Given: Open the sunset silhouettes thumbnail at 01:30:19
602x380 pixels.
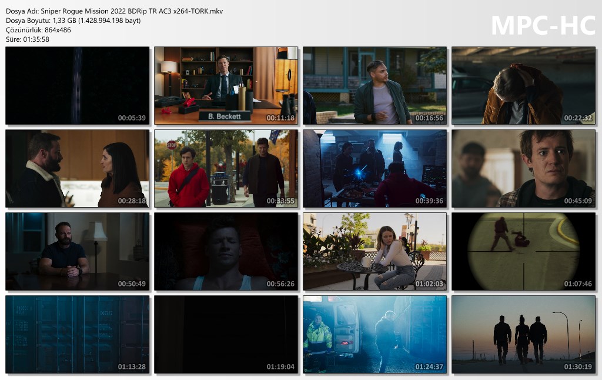Looking at the screenshot, I should point(523,335).
